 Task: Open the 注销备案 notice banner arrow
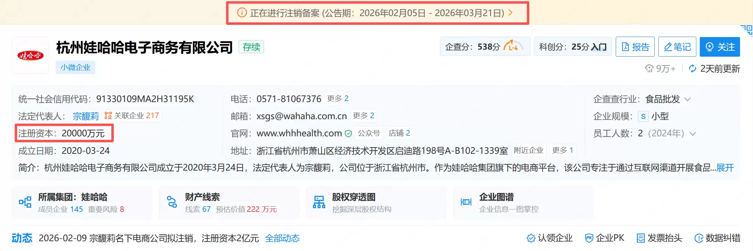tap(510, 13)
